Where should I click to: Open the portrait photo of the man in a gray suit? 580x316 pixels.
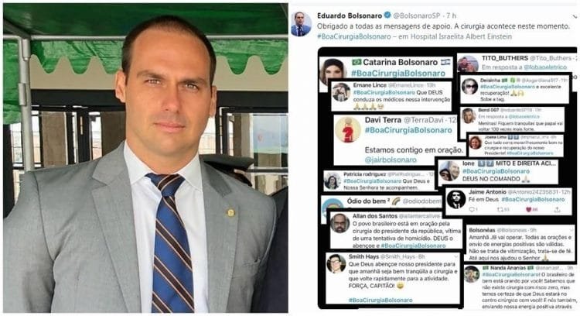(x=145, y=158)
